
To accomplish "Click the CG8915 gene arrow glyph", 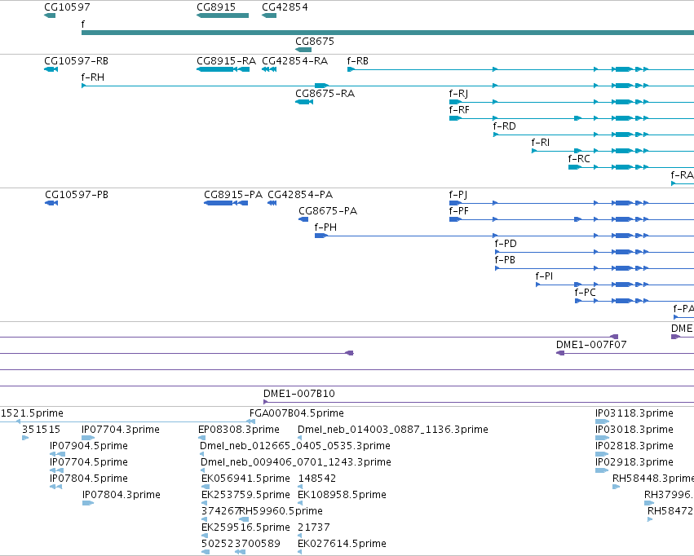I will pyautogui.click(x=223, y=15).
